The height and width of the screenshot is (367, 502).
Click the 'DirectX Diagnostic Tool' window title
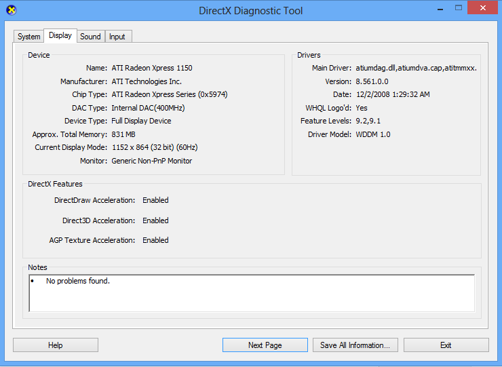(x=251, y=11)
